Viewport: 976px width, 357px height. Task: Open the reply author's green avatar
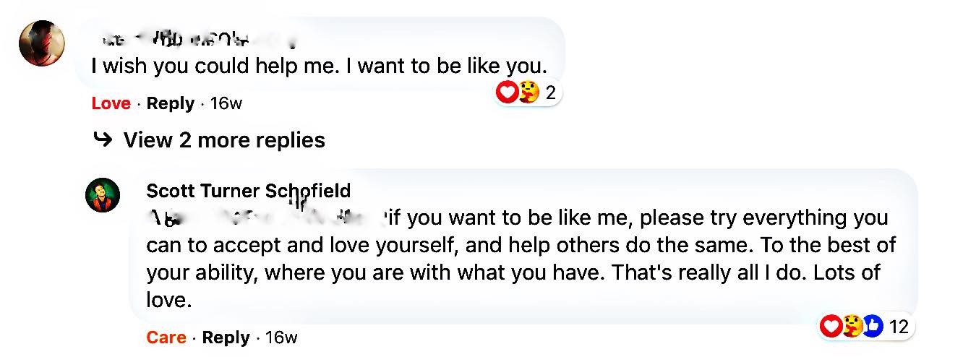(103, 194)
